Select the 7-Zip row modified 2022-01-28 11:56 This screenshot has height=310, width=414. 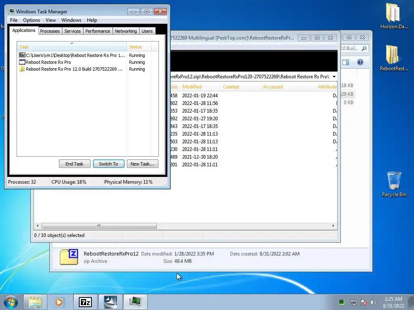(253, 103)
